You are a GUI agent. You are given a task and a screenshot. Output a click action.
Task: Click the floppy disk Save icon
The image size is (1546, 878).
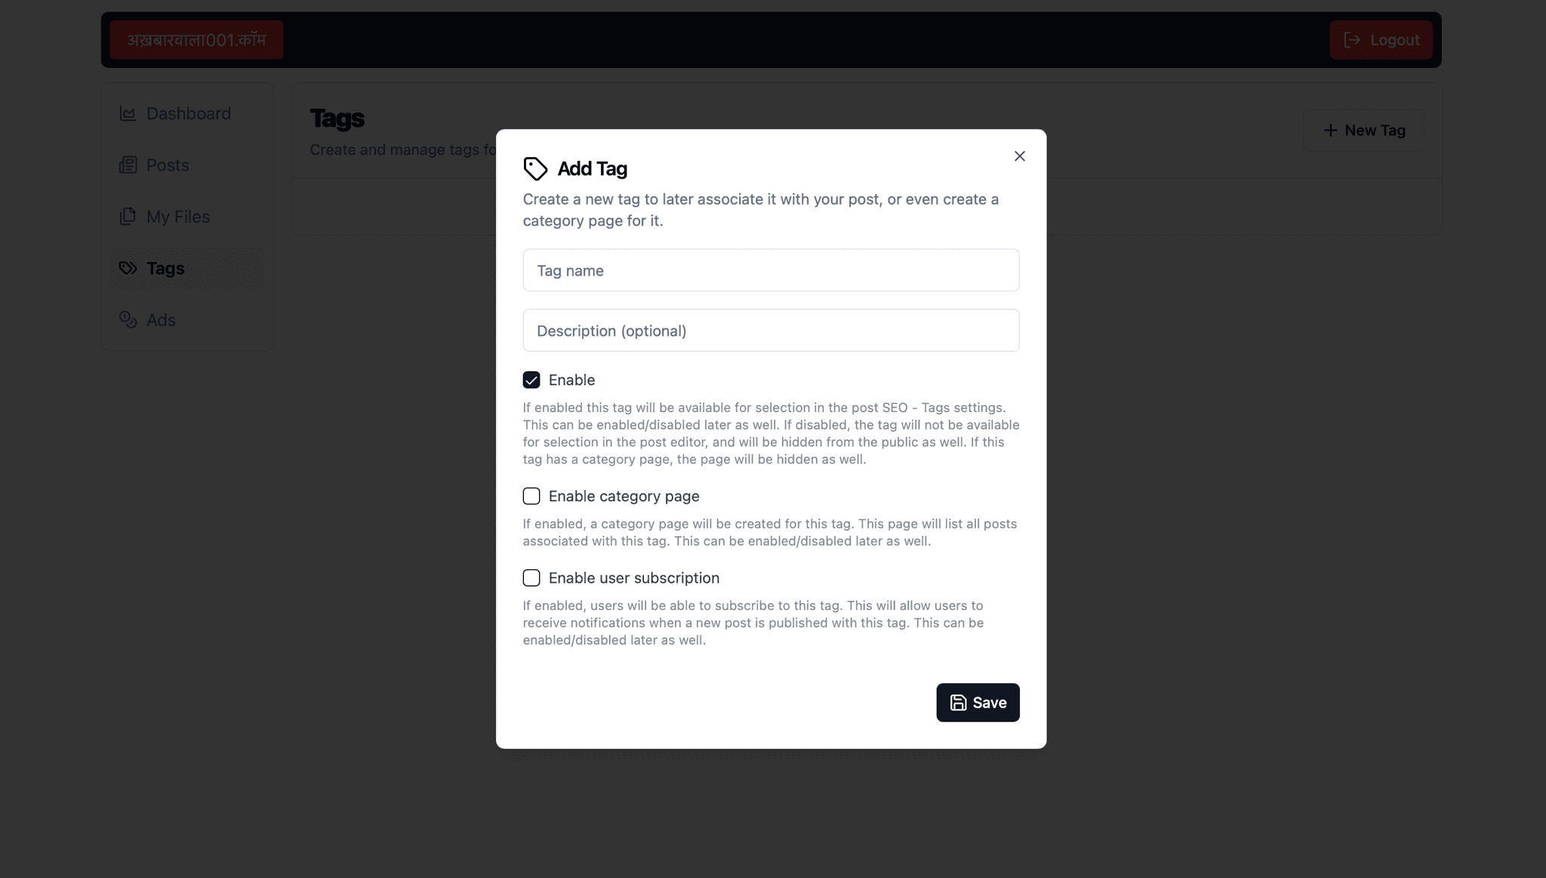pyautogui.click(x=958, y=703)
